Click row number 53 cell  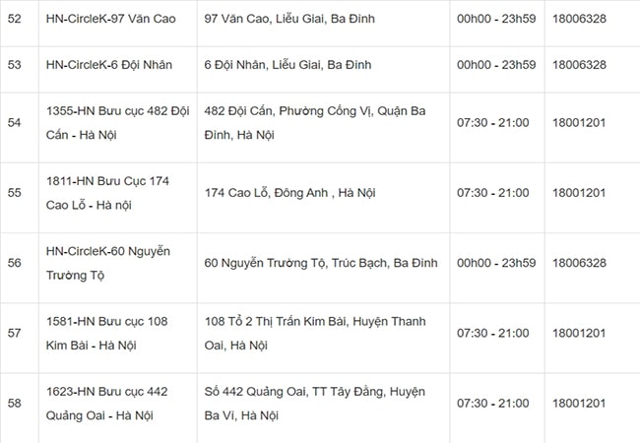click(14, 64)
